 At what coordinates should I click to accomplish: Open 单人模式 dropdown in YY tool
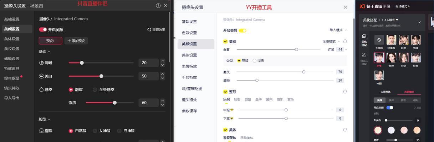[338, 30]
